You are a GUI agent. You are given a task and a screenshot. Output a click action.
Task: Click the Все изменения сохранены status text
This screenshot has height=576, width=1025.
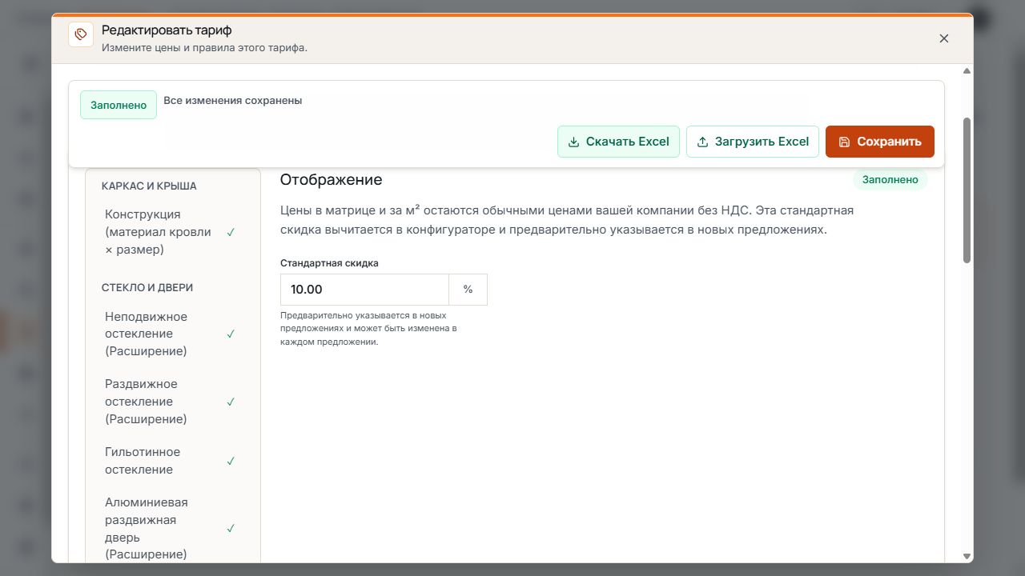[x=233, y=101]
